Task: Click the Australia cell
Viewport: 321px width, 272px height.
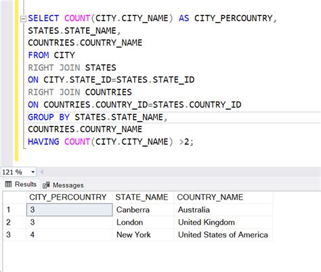Action: click(x=223, y=210)
